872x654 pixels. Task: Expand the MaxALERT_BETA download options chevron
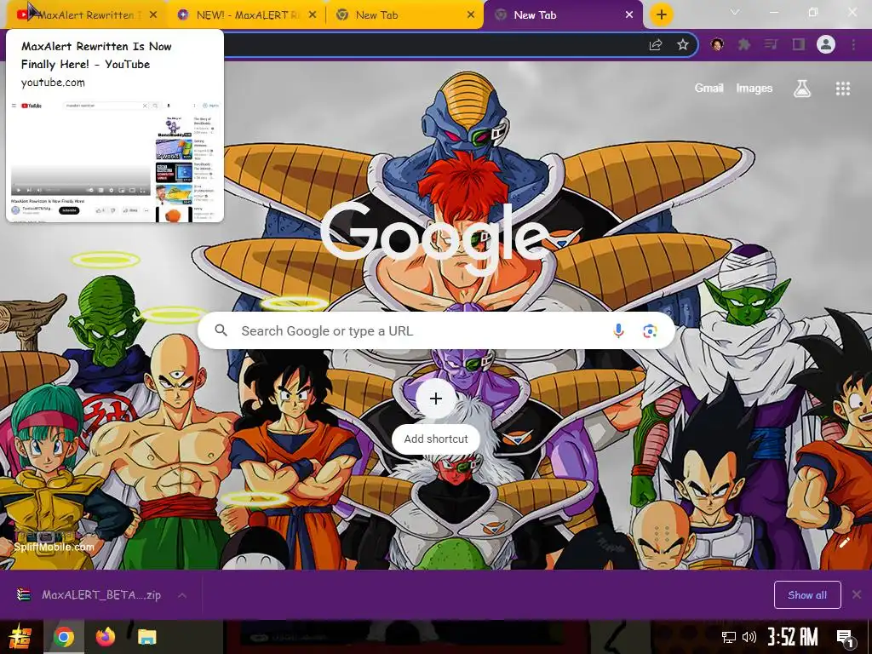point(182,595)
